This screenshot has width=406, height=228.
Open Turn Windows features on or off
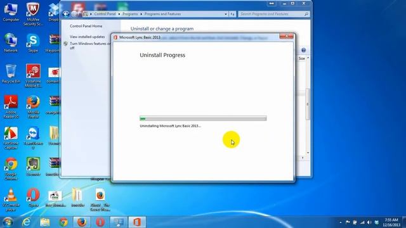90,46
